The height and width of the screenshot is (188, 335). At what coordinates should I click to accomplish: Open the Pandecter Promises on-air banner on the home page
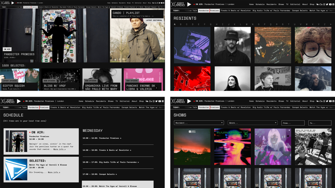[19, 54]
